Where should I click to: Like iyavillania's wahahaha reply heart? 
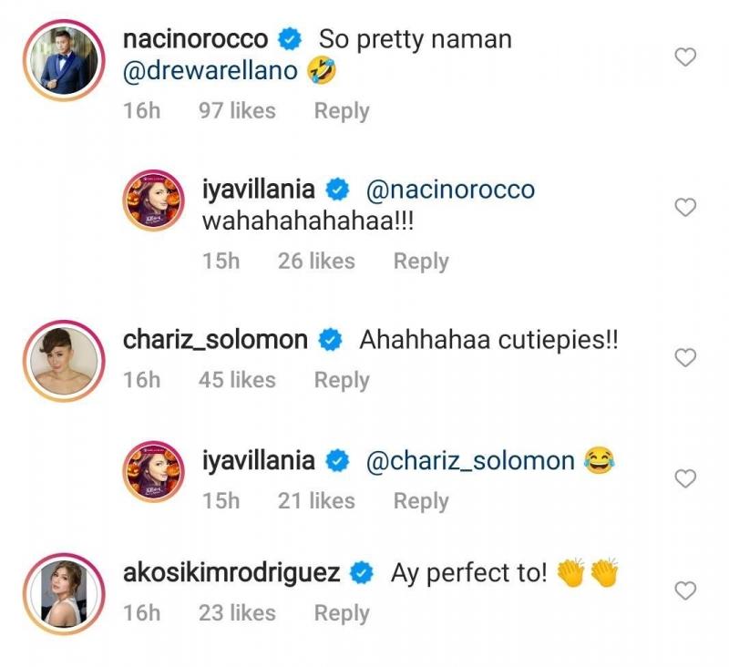tap(684, 209)
